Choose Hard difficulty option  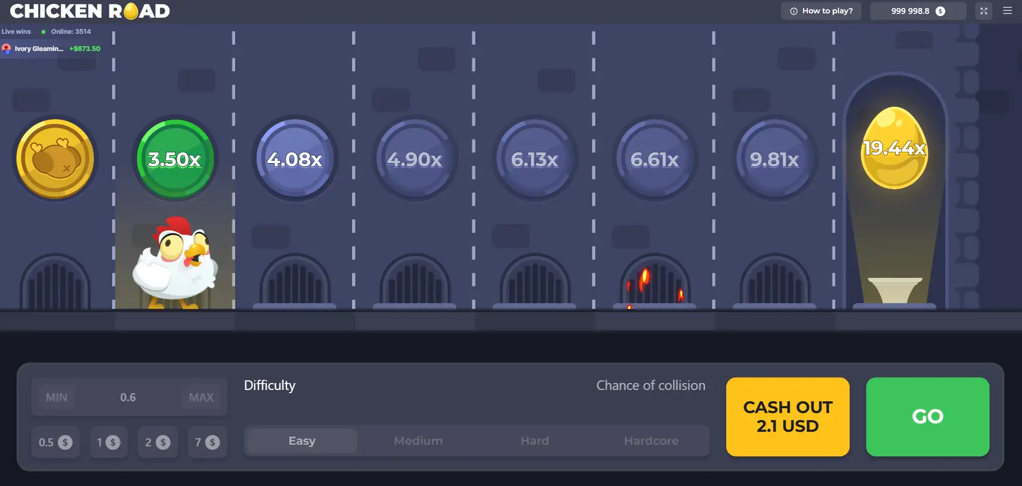pyautogui.click(x=535, y=441)
